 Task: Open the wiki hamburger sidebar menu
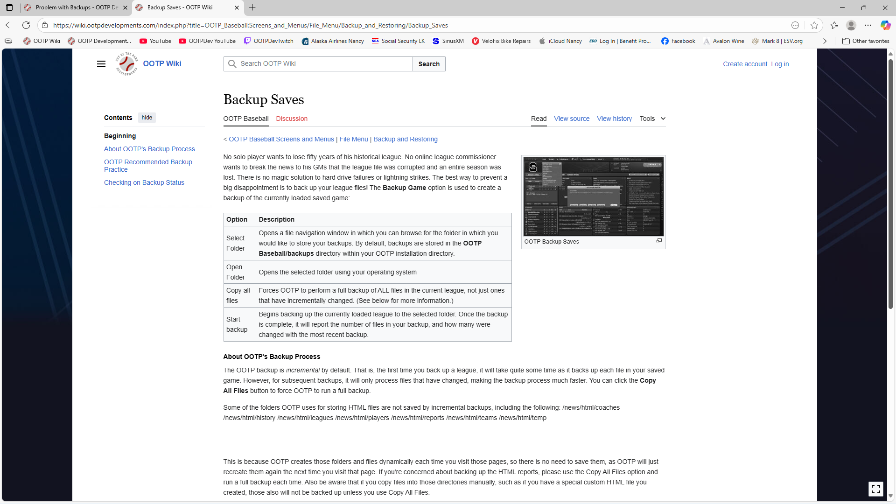click(x=101, y=64)
